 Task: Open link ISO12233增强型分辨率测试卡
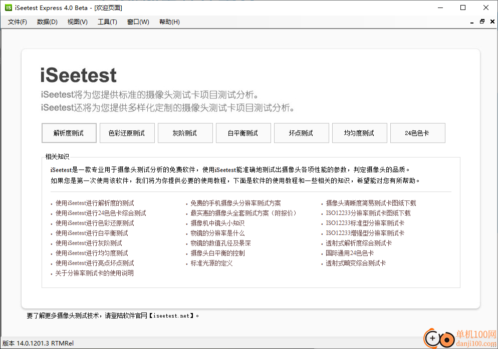(365, 233)
